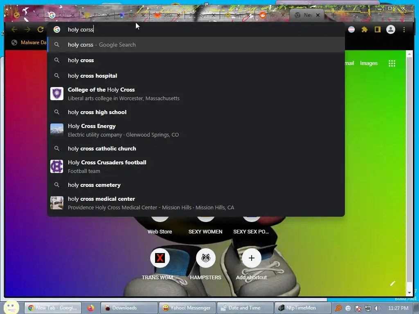
Task: Open the Date and Time taskbar button
Action: pyautogui.click(x=245, y=308)
